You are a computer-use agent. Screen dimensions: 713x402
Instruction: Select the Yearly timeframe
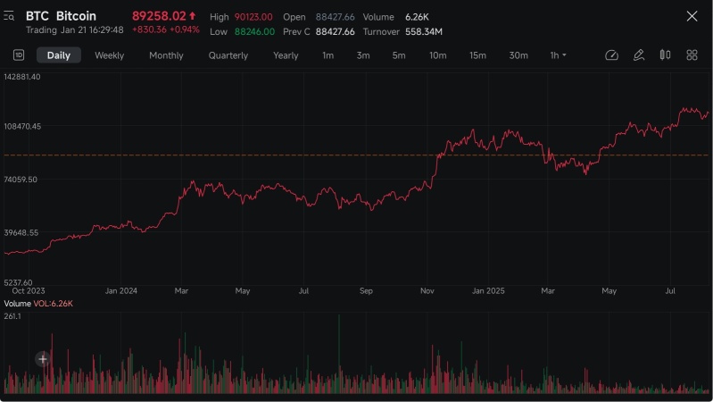click(286, 55)
